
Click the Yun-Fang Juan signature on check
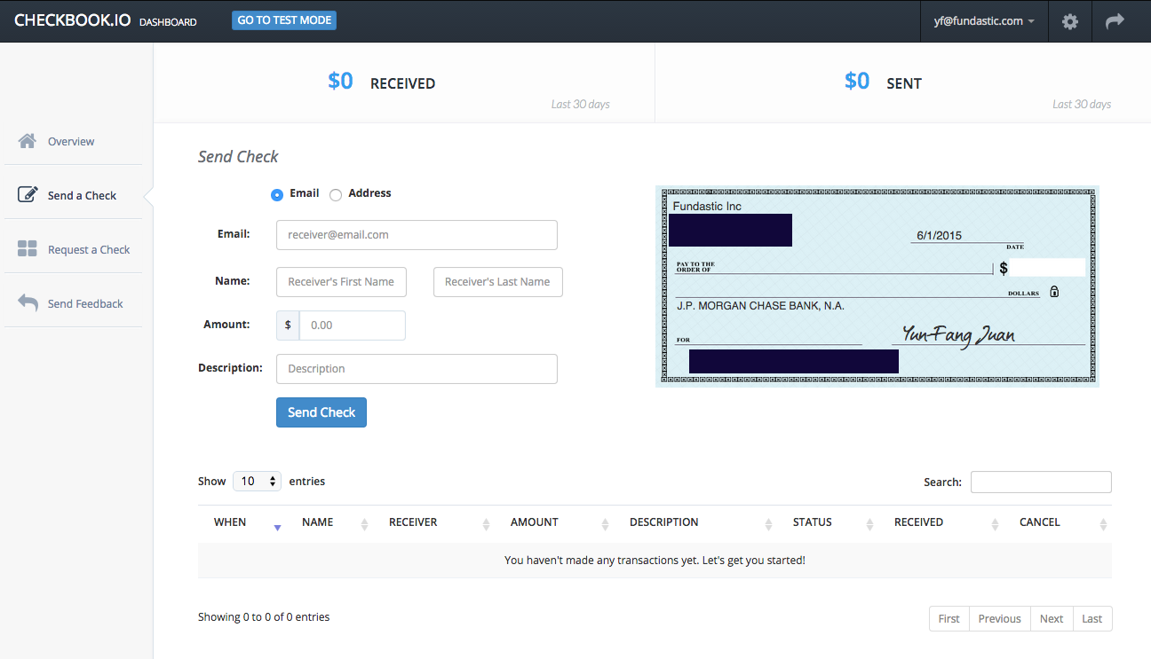click(958, 334)
